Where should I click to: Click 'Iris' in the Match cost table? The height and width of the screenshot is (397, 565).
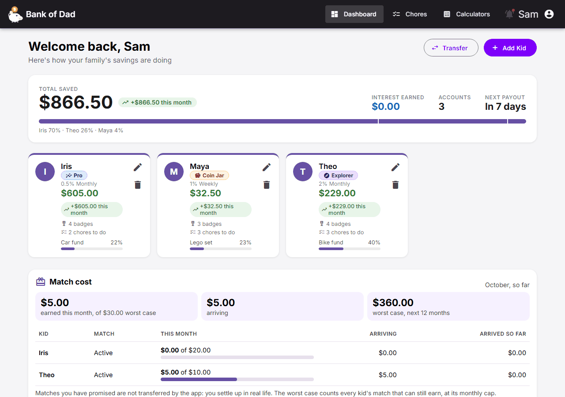click(x=44, y=353)
